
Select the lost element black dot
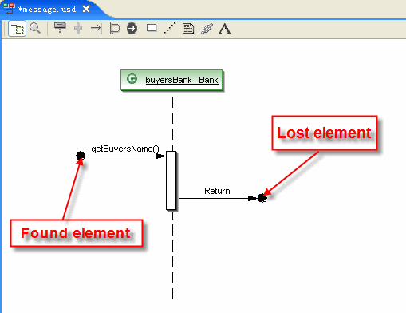point(262,198)
